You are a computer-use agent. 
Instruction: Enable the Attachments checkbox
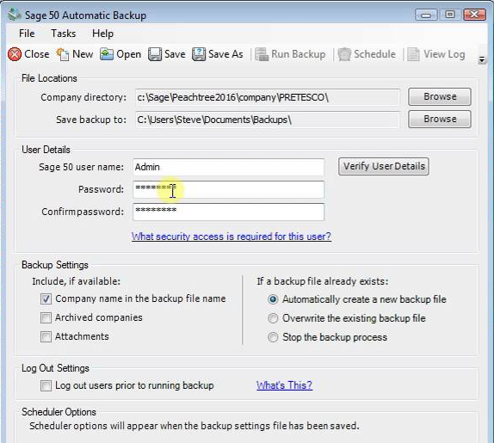(x=46, y=336)
